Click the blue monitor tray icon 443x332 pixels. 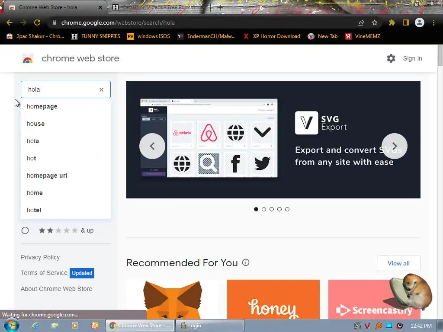click(389, 326)
